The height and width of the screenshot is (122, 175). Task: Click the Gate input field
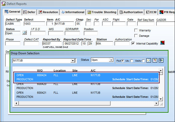pyautogui.click(x=131, y=24)
